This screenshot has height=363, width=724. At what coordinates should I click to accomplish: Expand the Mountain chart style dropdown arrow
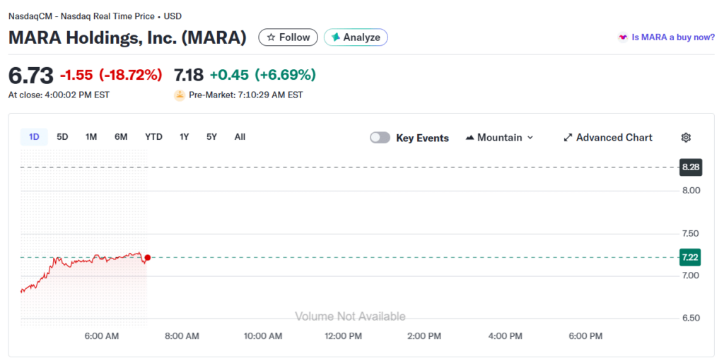pyautogui.click(x=530, y=138)
